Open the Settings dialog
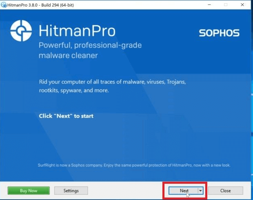 click(x=71, y=191)
